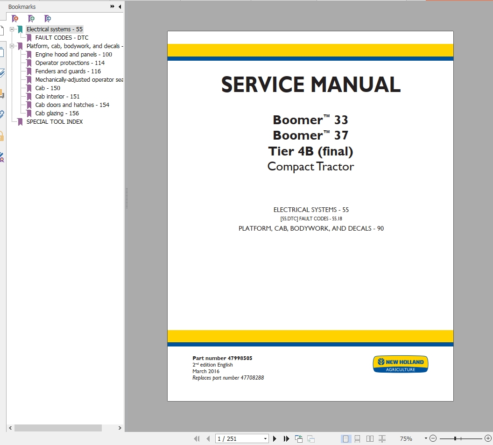This screenshot has width=493, height=445.
Task: Go to the first page of the document
Action: [x=197, y=439]
